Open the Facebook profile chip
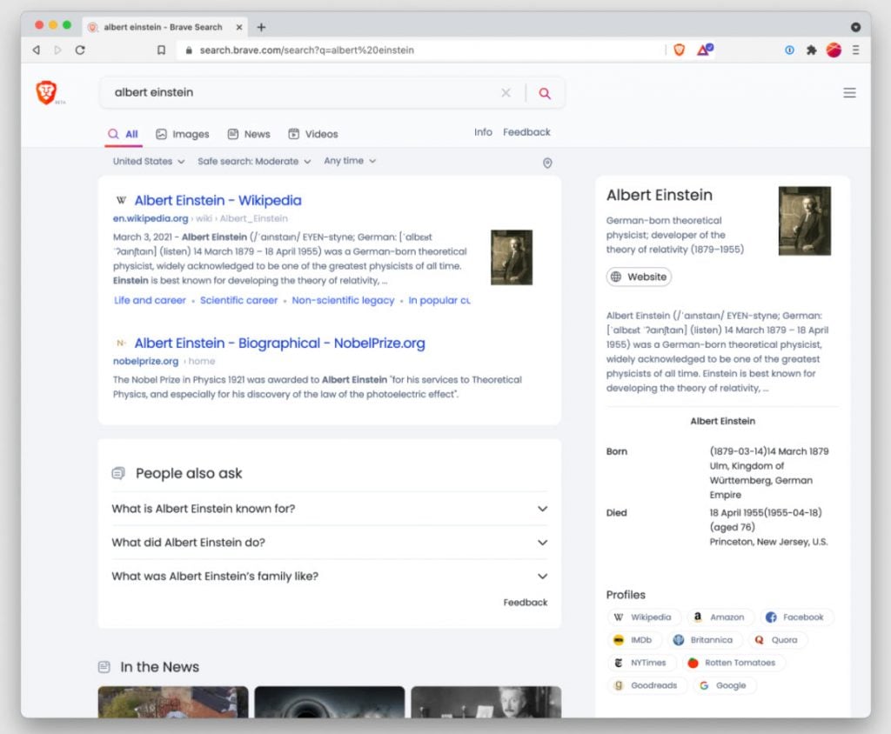 tap(795, 617)
